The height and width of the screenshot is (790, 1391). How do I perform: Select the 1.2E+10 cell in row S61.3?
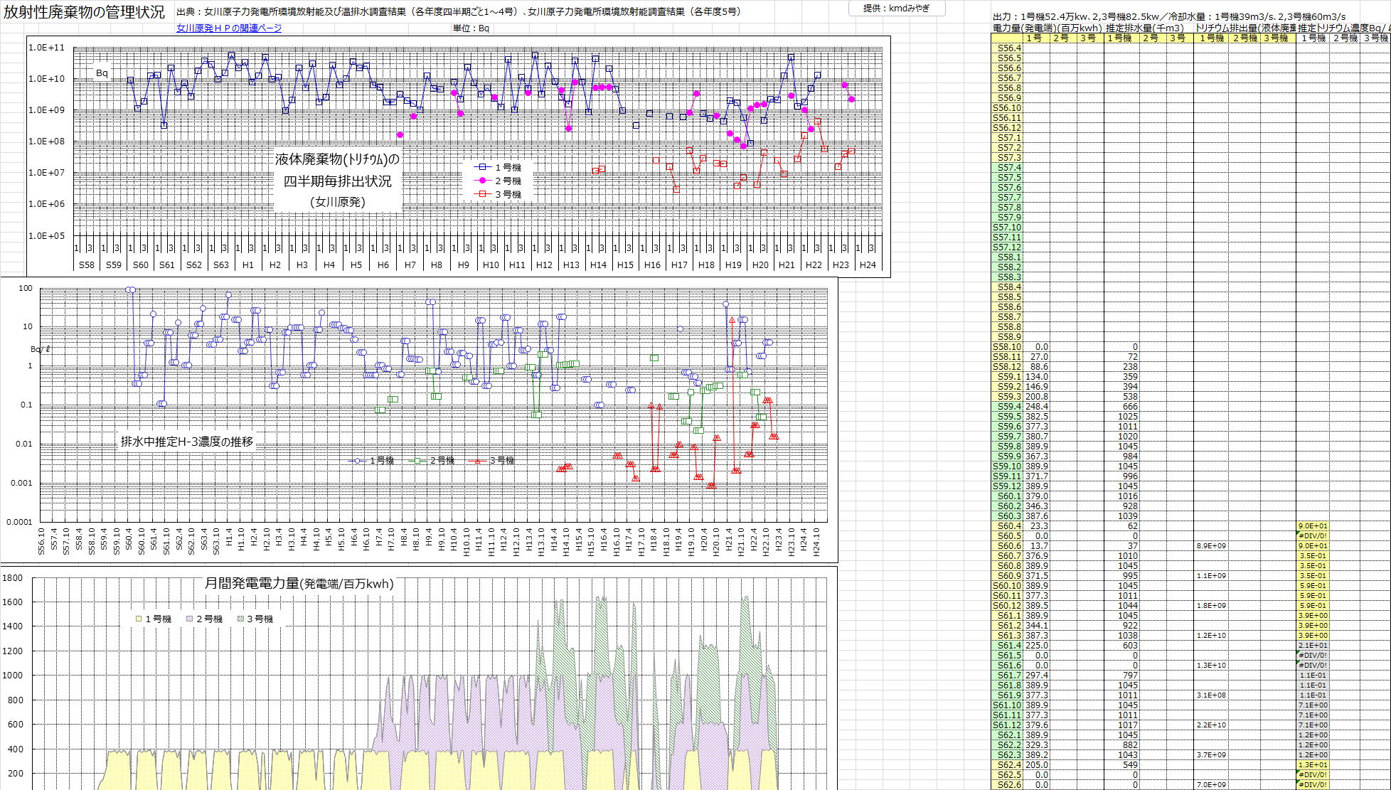(1211, 636)
